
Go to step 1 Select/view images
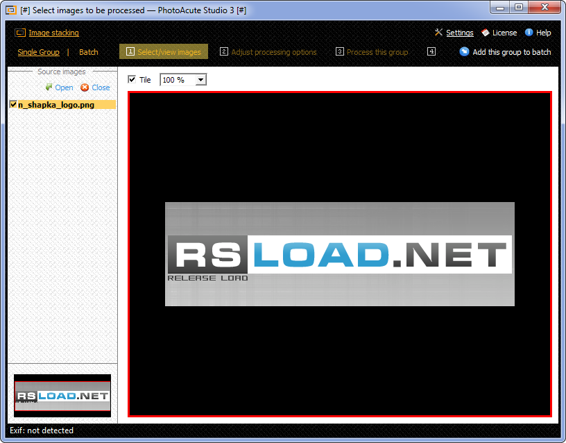click(164, 51)
